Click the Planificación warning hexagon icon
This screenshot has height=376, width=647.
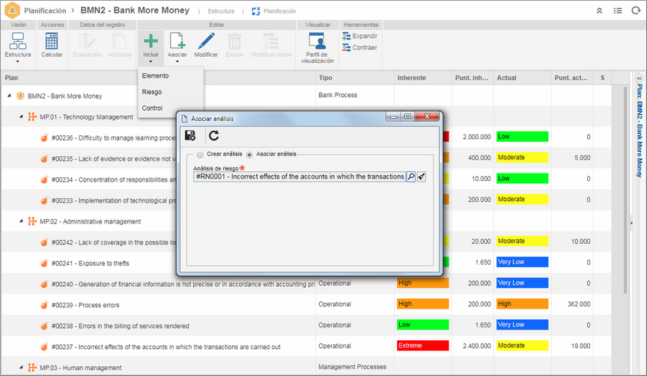click(12, 10)
